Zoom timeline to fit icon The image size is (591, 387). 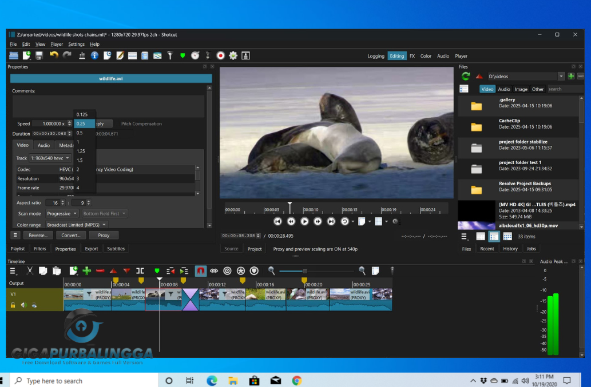tap(375, 271)
